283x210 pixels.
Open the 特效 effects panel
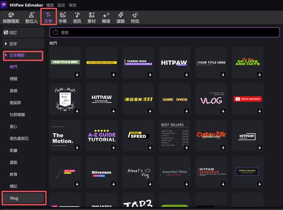coord(135,18)
